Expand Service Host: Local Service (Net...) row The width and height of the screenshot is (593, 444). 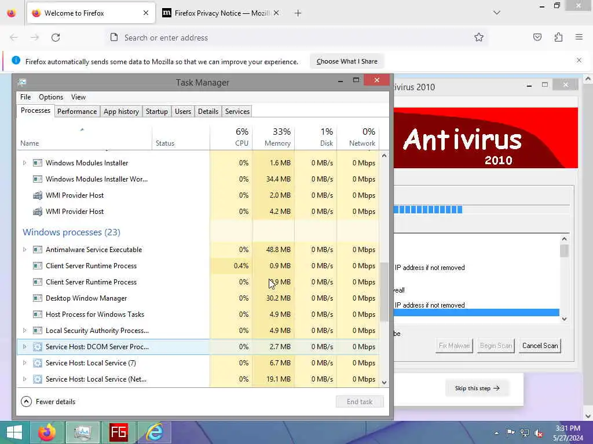click(24, 379)
